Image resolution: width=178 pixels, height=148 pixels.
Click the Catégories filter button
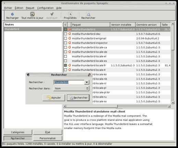[x=18, y=132]
